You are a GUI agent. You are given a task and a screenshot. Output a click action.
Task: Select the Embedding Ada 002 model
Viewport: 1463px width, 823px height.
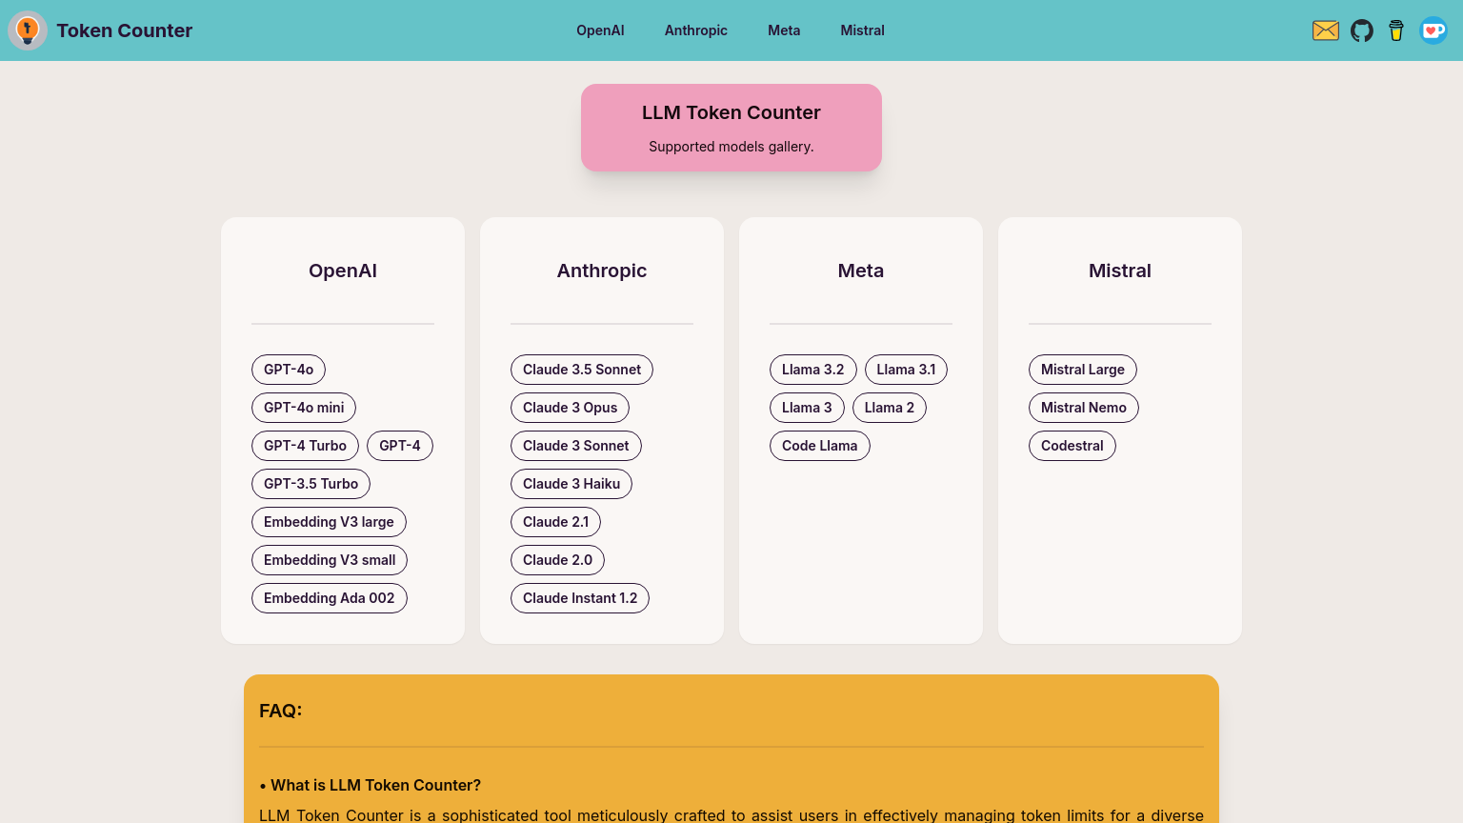point(330,598)
